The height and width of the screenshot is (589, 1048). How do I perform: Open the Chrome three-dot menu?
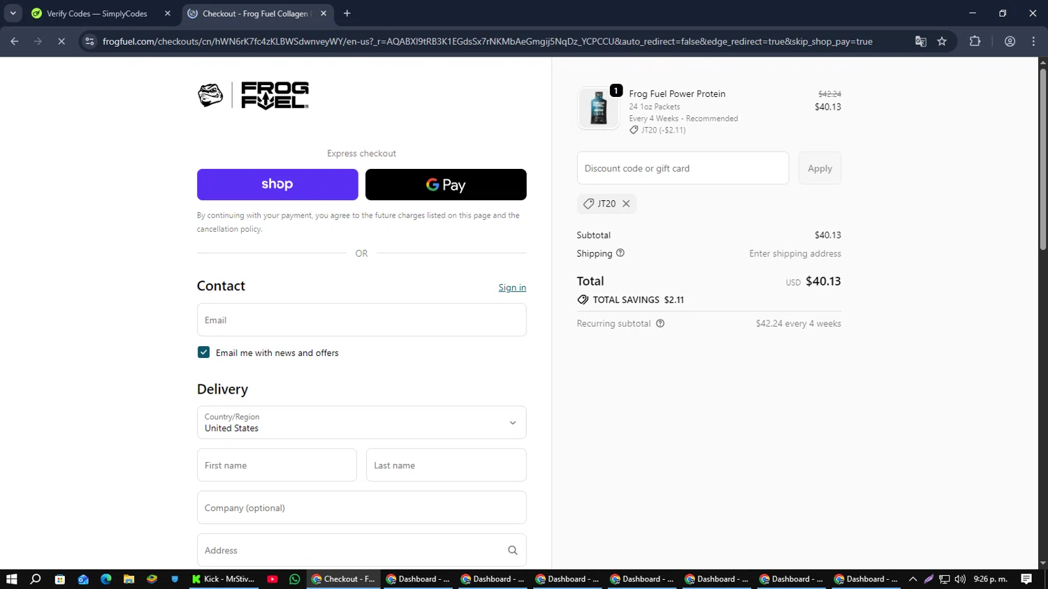click(x=1033, y=41)
